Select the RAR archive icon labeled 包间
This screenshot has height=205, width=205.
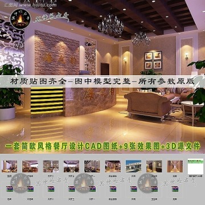click(9, 189)
